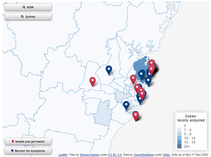The image size is (211, 157).
Task: Select the red marker on the western edge of the dark blue region
Action: click(133, 79)
